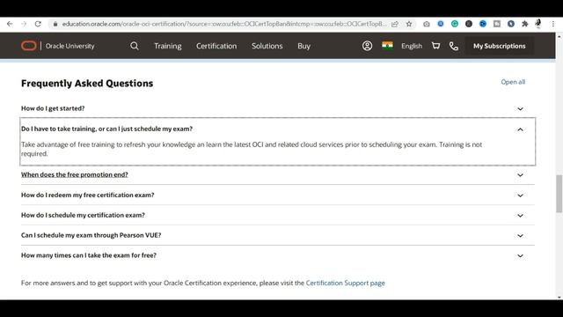This screenshot has height=317, width=563.
Task: Click the browser forward arrow
Action: pos(24,24)
